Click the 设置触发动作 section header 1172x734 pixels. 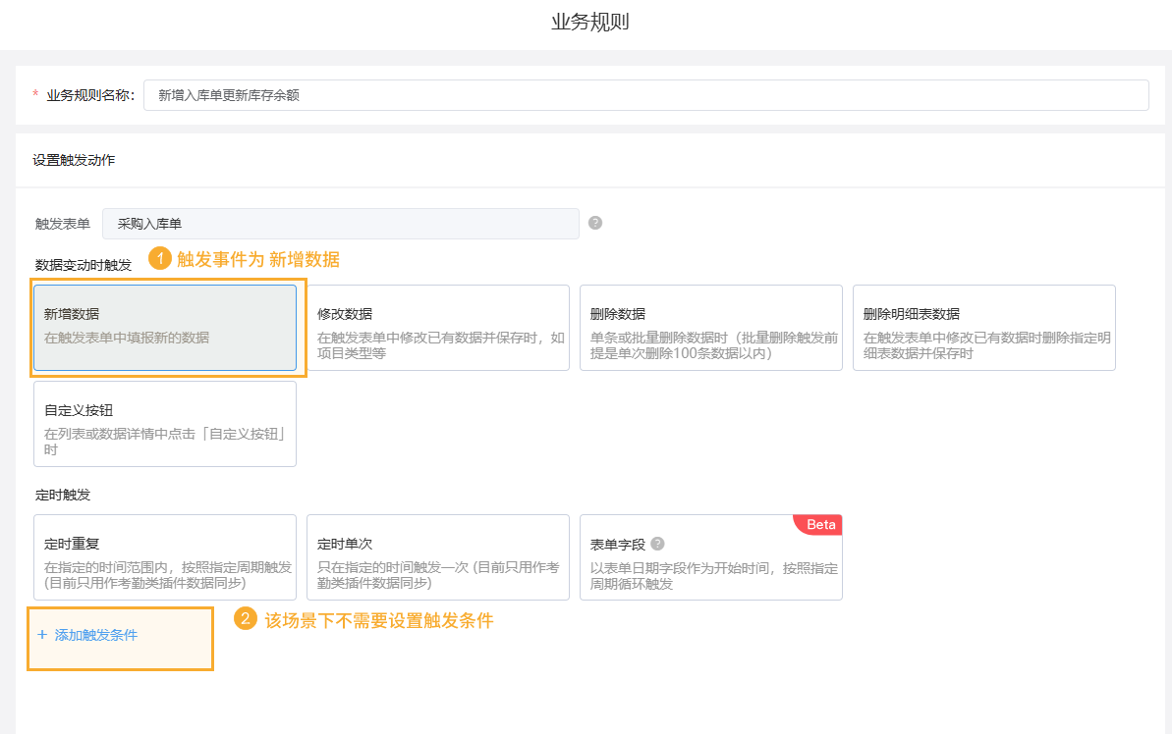click(x=74, y=160)
